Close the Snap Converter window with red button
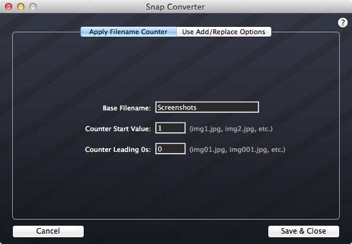352x244 pixels. [9, 7]
